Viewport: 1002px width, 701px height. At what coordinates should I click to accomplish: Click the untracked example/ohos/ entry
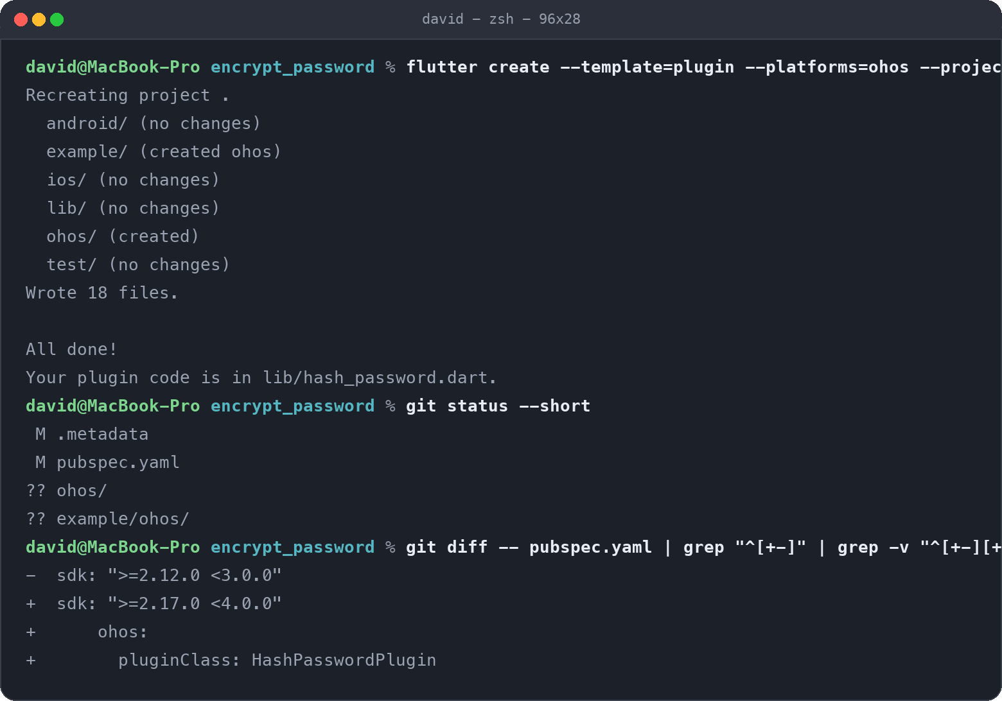[x=107, y=519]
